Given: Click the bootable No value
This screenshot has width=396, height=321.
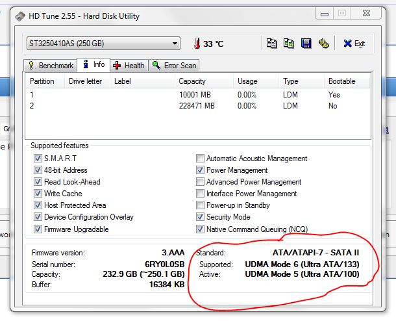Looking at the screenshot, I should pos(332,106).
